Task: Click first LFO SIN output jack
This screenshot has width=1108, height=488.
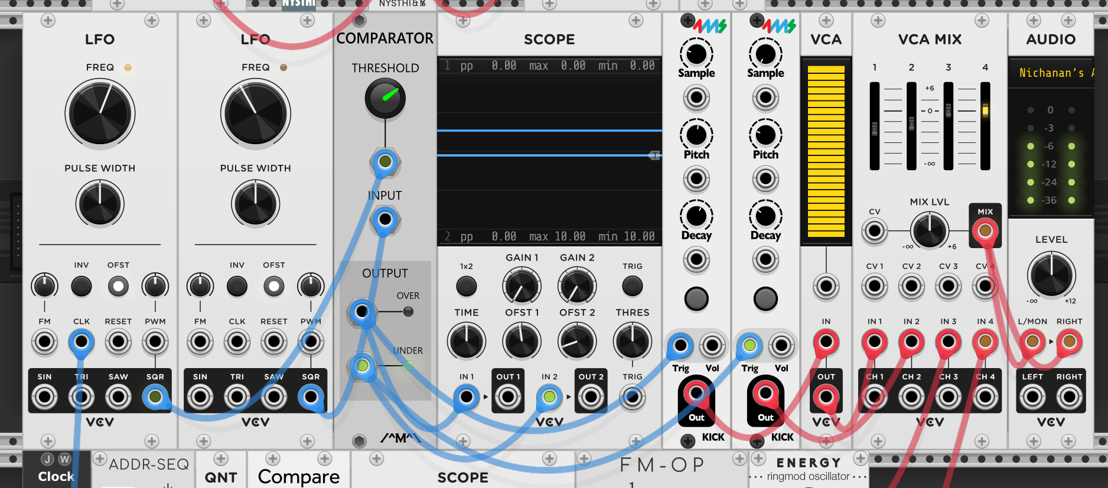Action: 44,397
